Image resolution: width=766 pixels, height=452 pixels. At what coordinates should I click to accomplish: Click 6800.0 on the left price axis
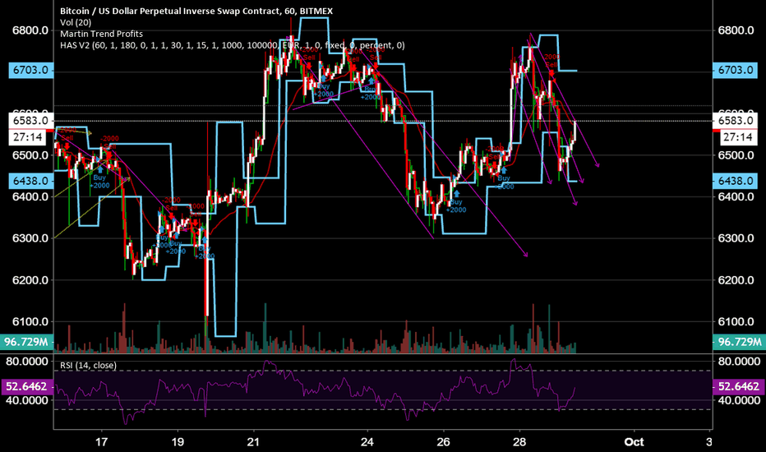[30, 30]
